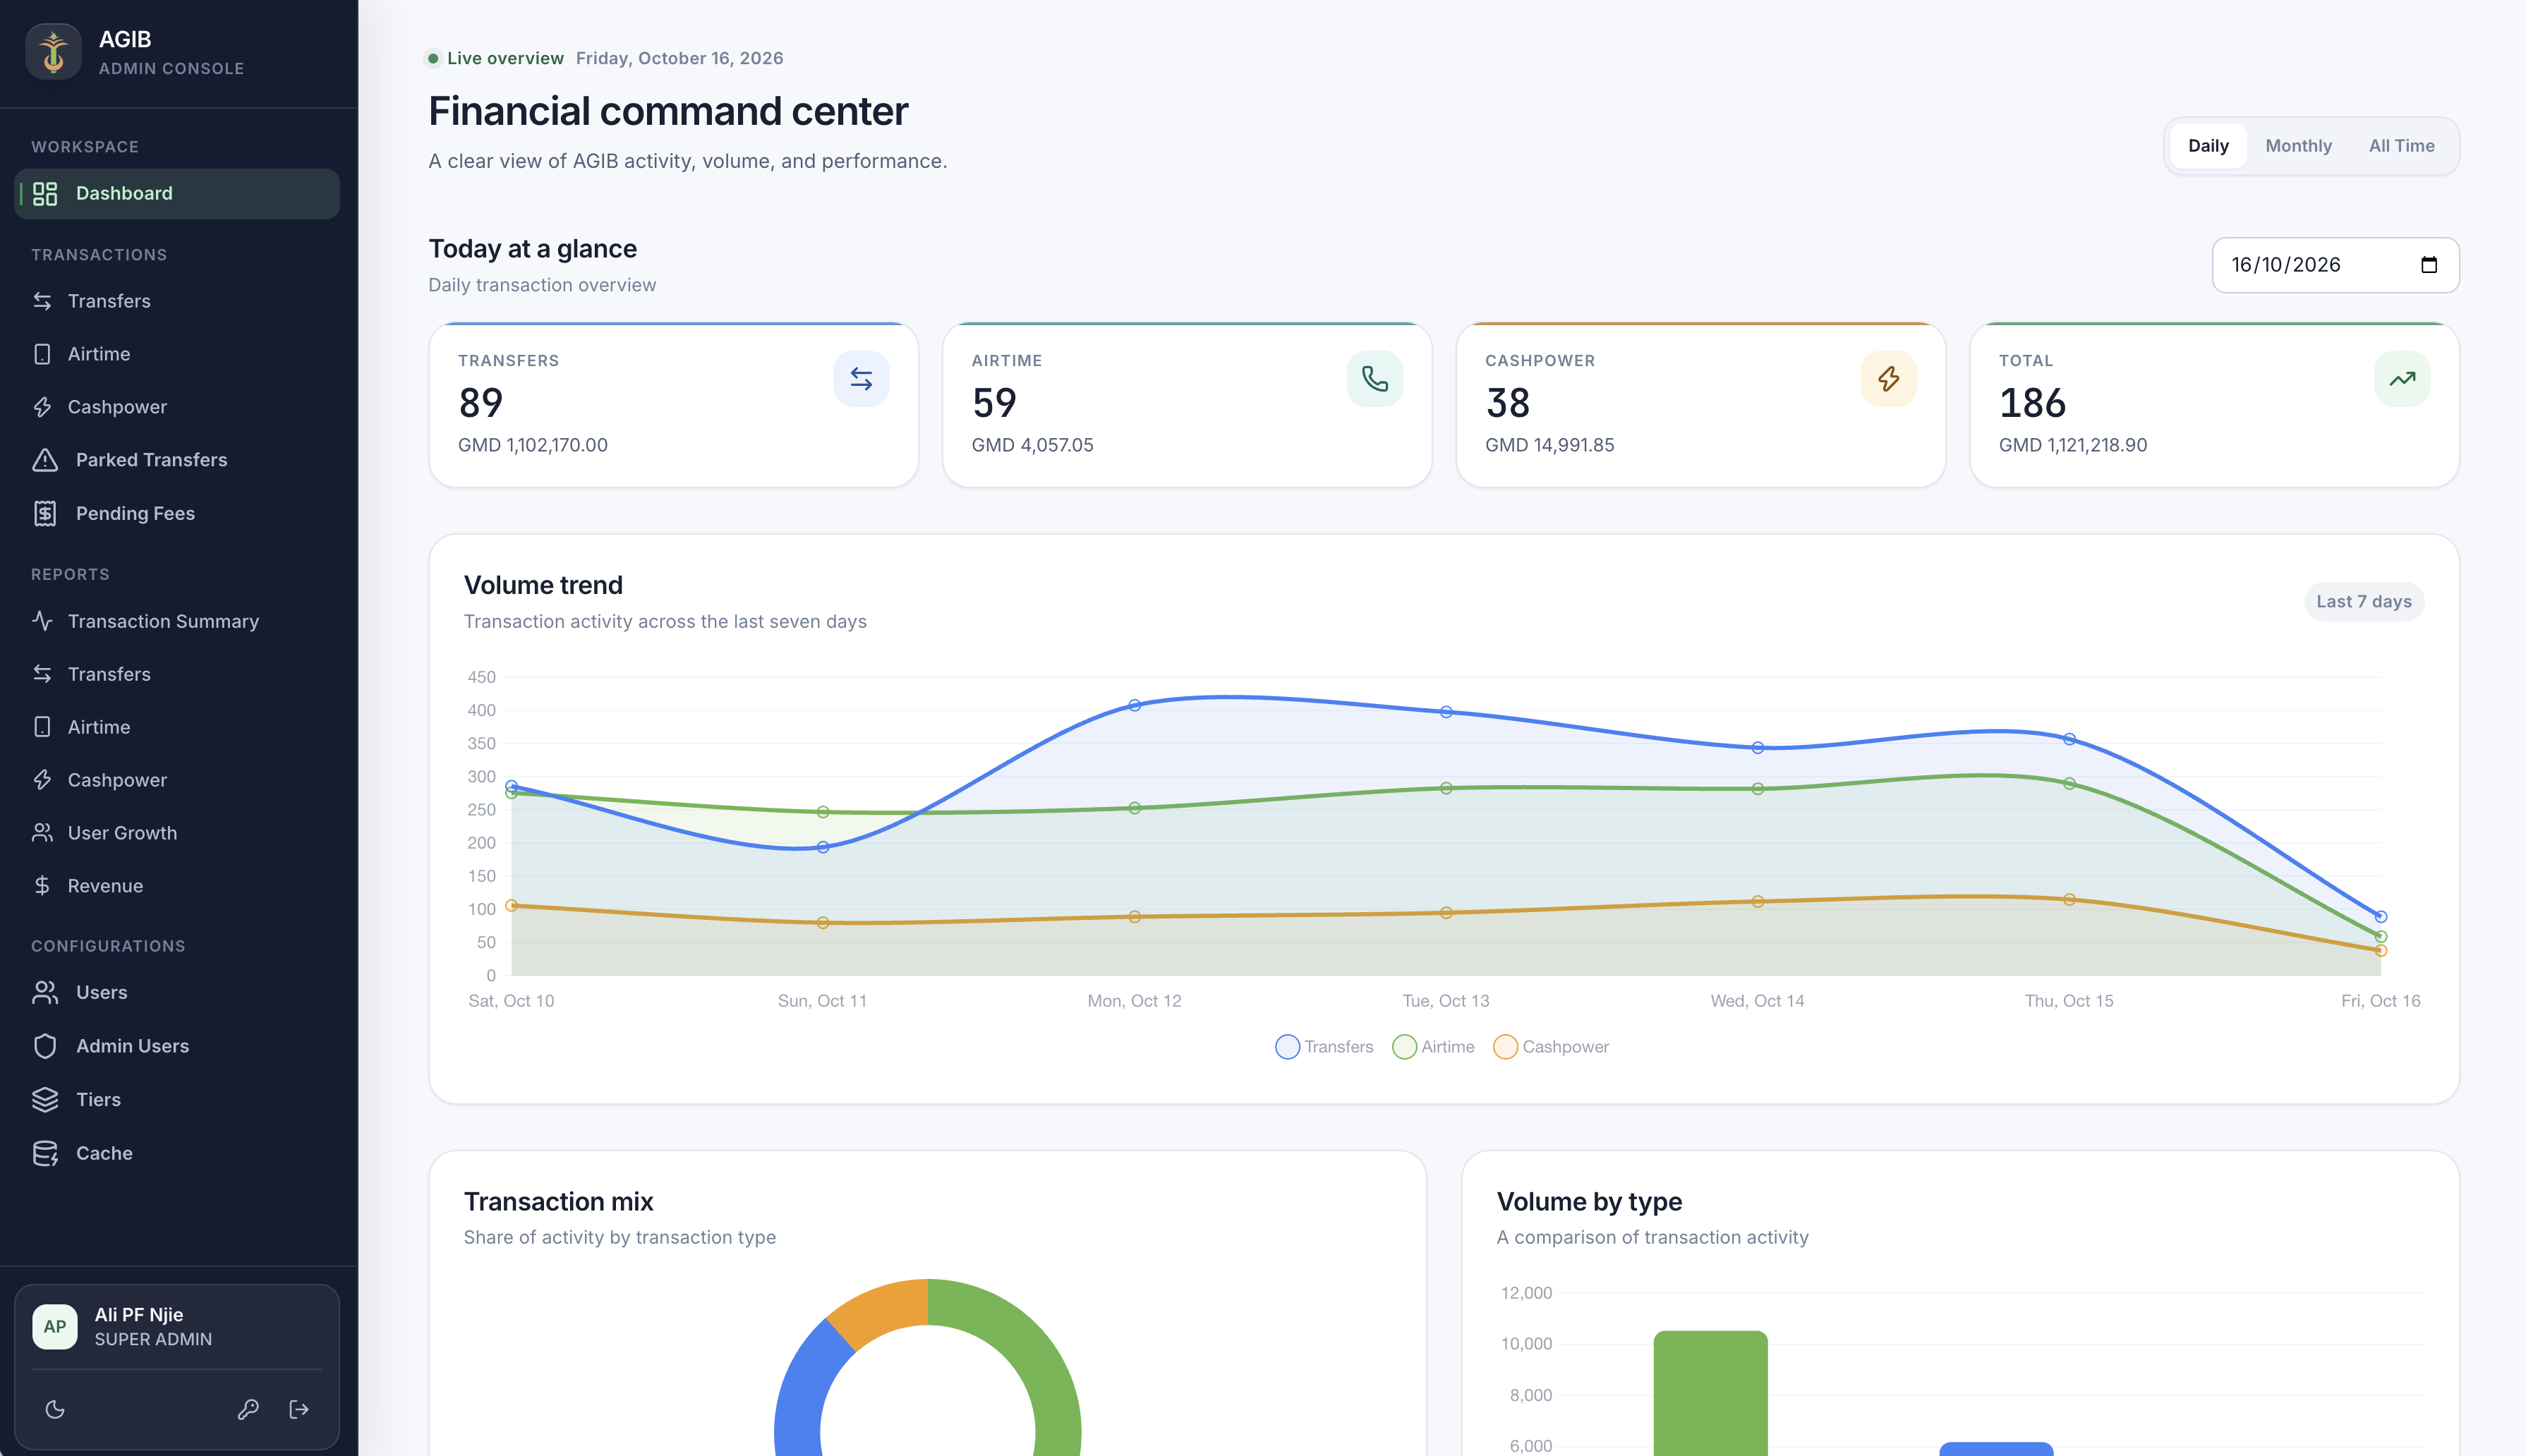The width and height of the screenshot is (2526, 1456).
Task: Select the Daily period tab
Action: pyautogui.click(x=2208, y=146)
